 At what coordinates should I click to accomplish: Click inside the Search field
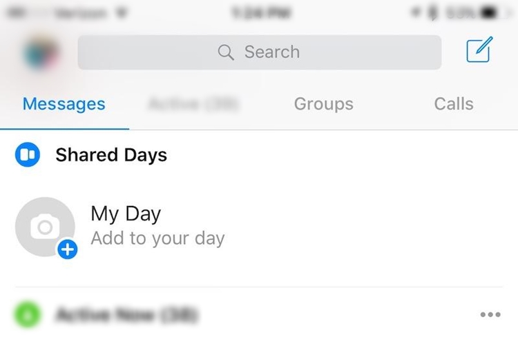pos(260,52)
